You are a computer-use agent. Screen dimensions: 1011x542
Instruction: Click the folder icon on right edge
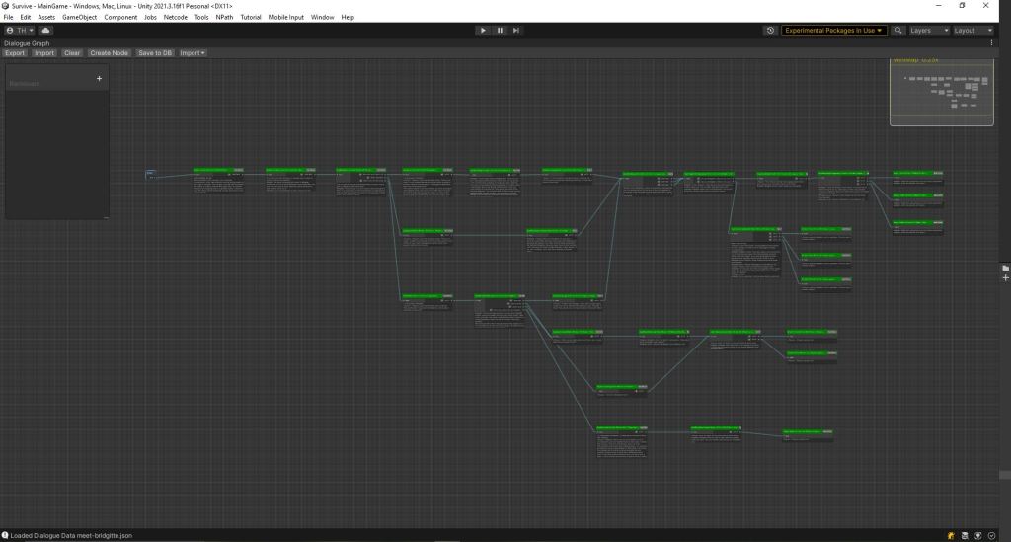[x=1005, y=268]
